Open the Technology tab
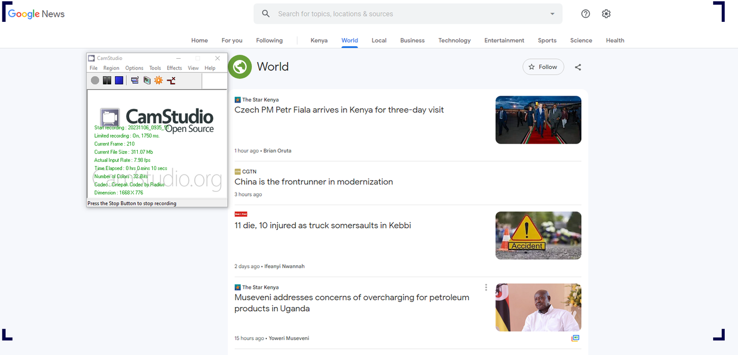 pyautogui.click(x=454, y=40)
